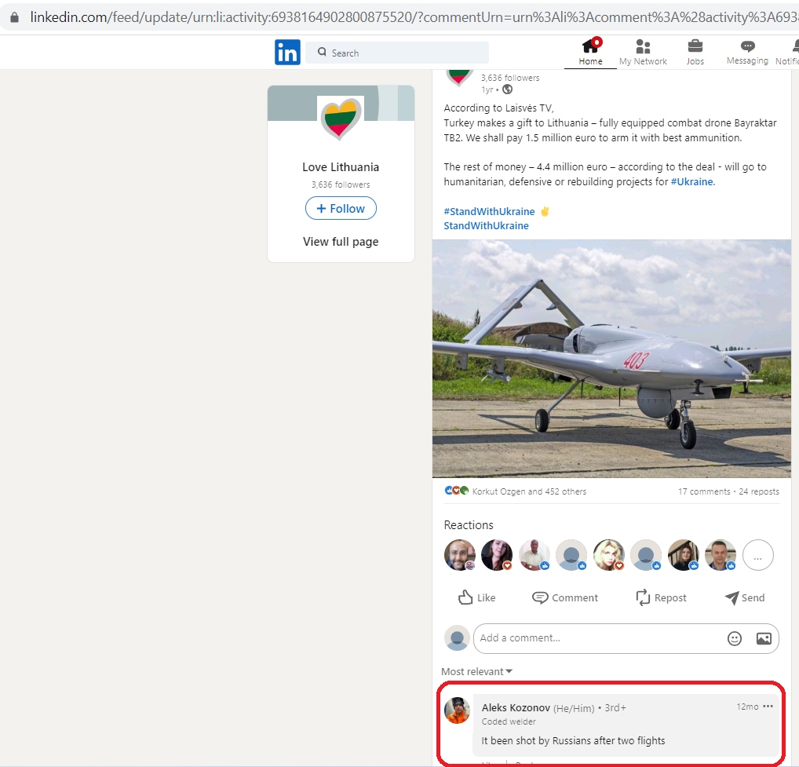
Task: Go to the Home tab
Action: (x=590, y=52)
